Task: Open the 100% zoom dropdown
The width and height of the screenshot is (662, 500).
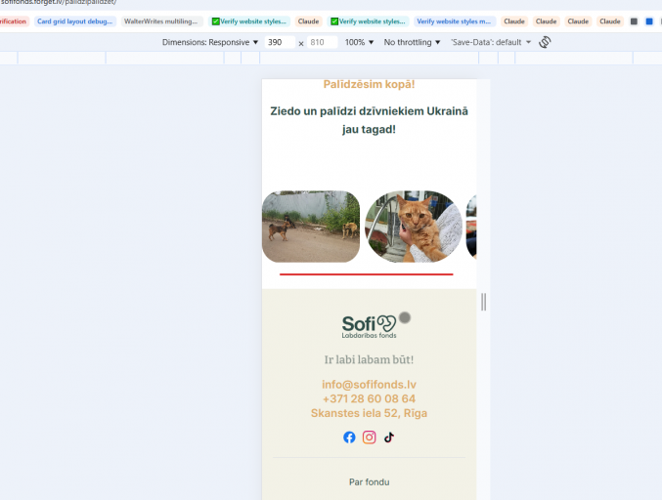Action: 359,42
